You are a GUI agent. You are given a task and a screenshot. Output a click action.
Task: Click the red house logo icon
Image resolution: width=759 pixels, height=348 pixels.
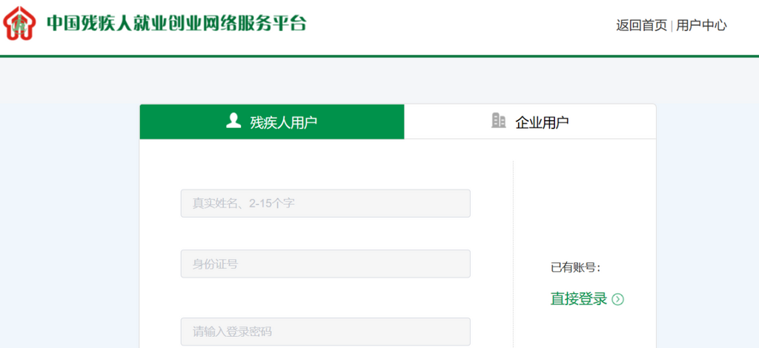[20, 24]
